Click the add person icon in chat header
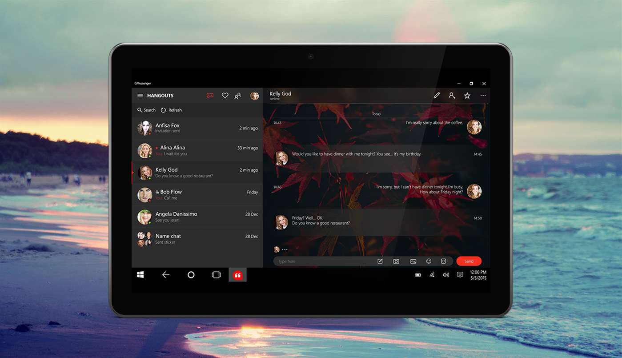The image size is (622, 358). 452,96
